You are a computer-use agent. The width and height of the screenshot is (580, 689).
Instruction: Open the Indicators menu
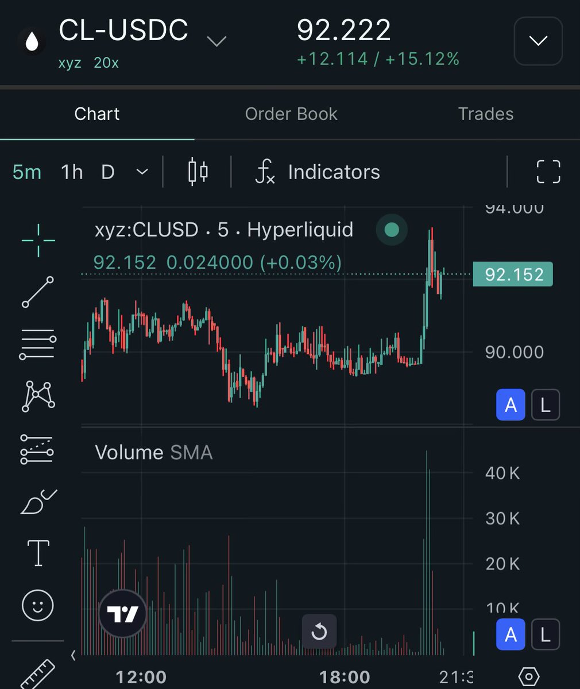coord(318,172)
